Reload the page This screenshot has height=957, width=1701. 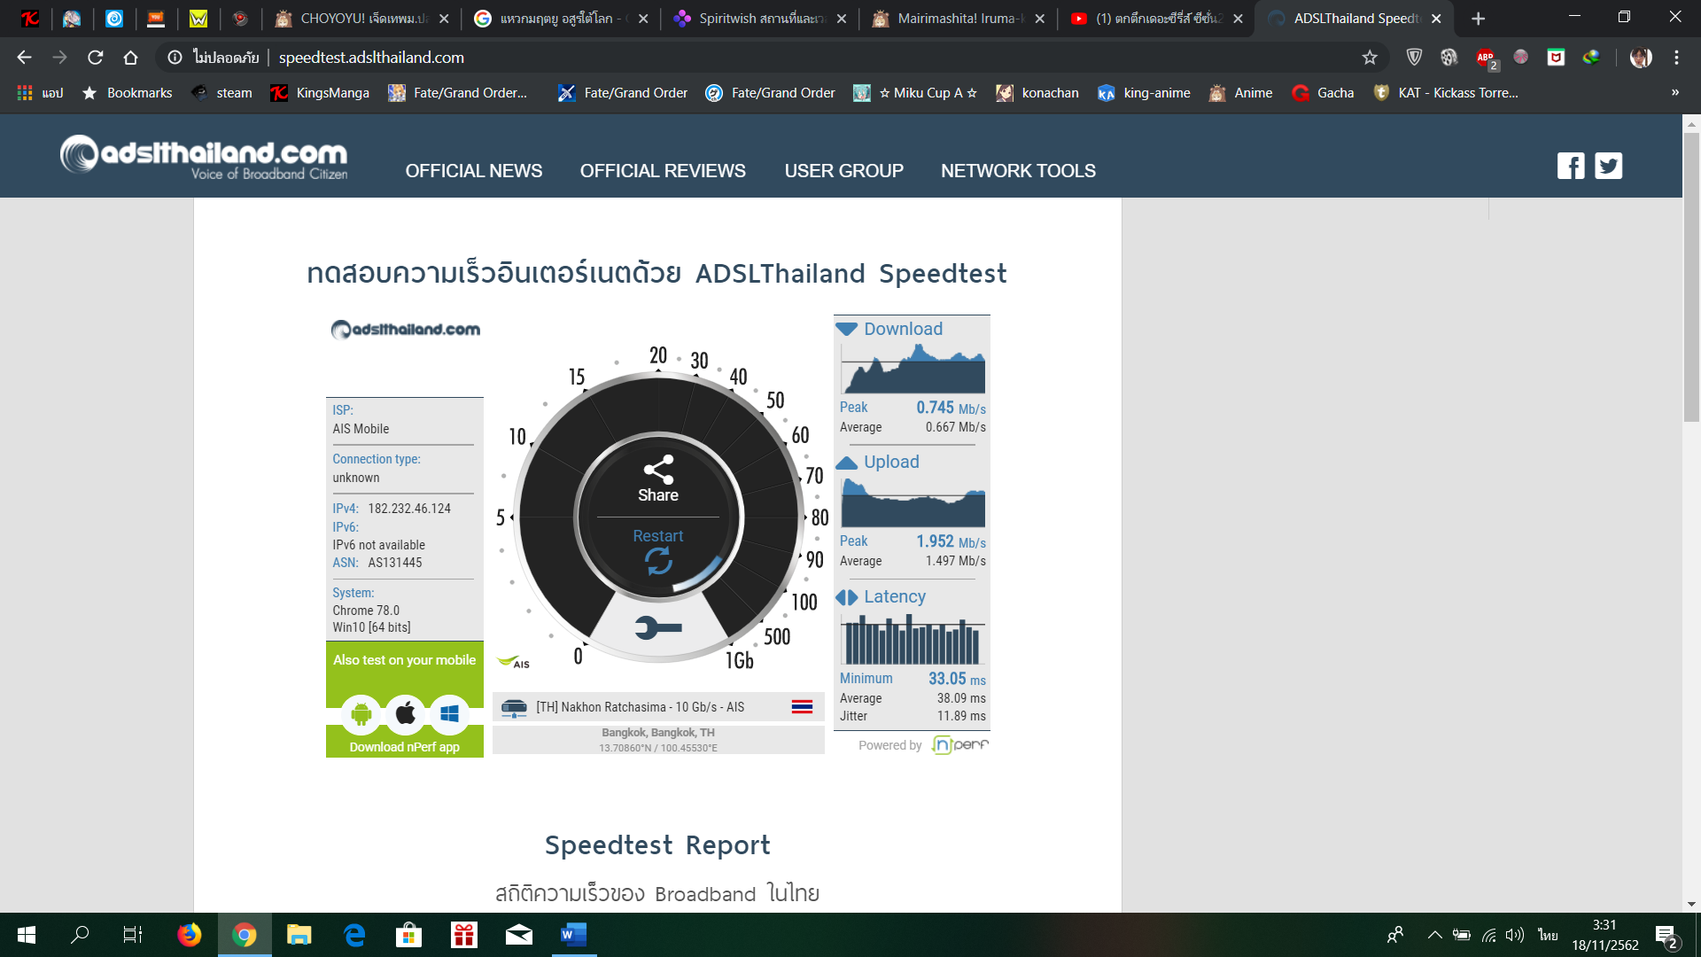tap(95, 57)
